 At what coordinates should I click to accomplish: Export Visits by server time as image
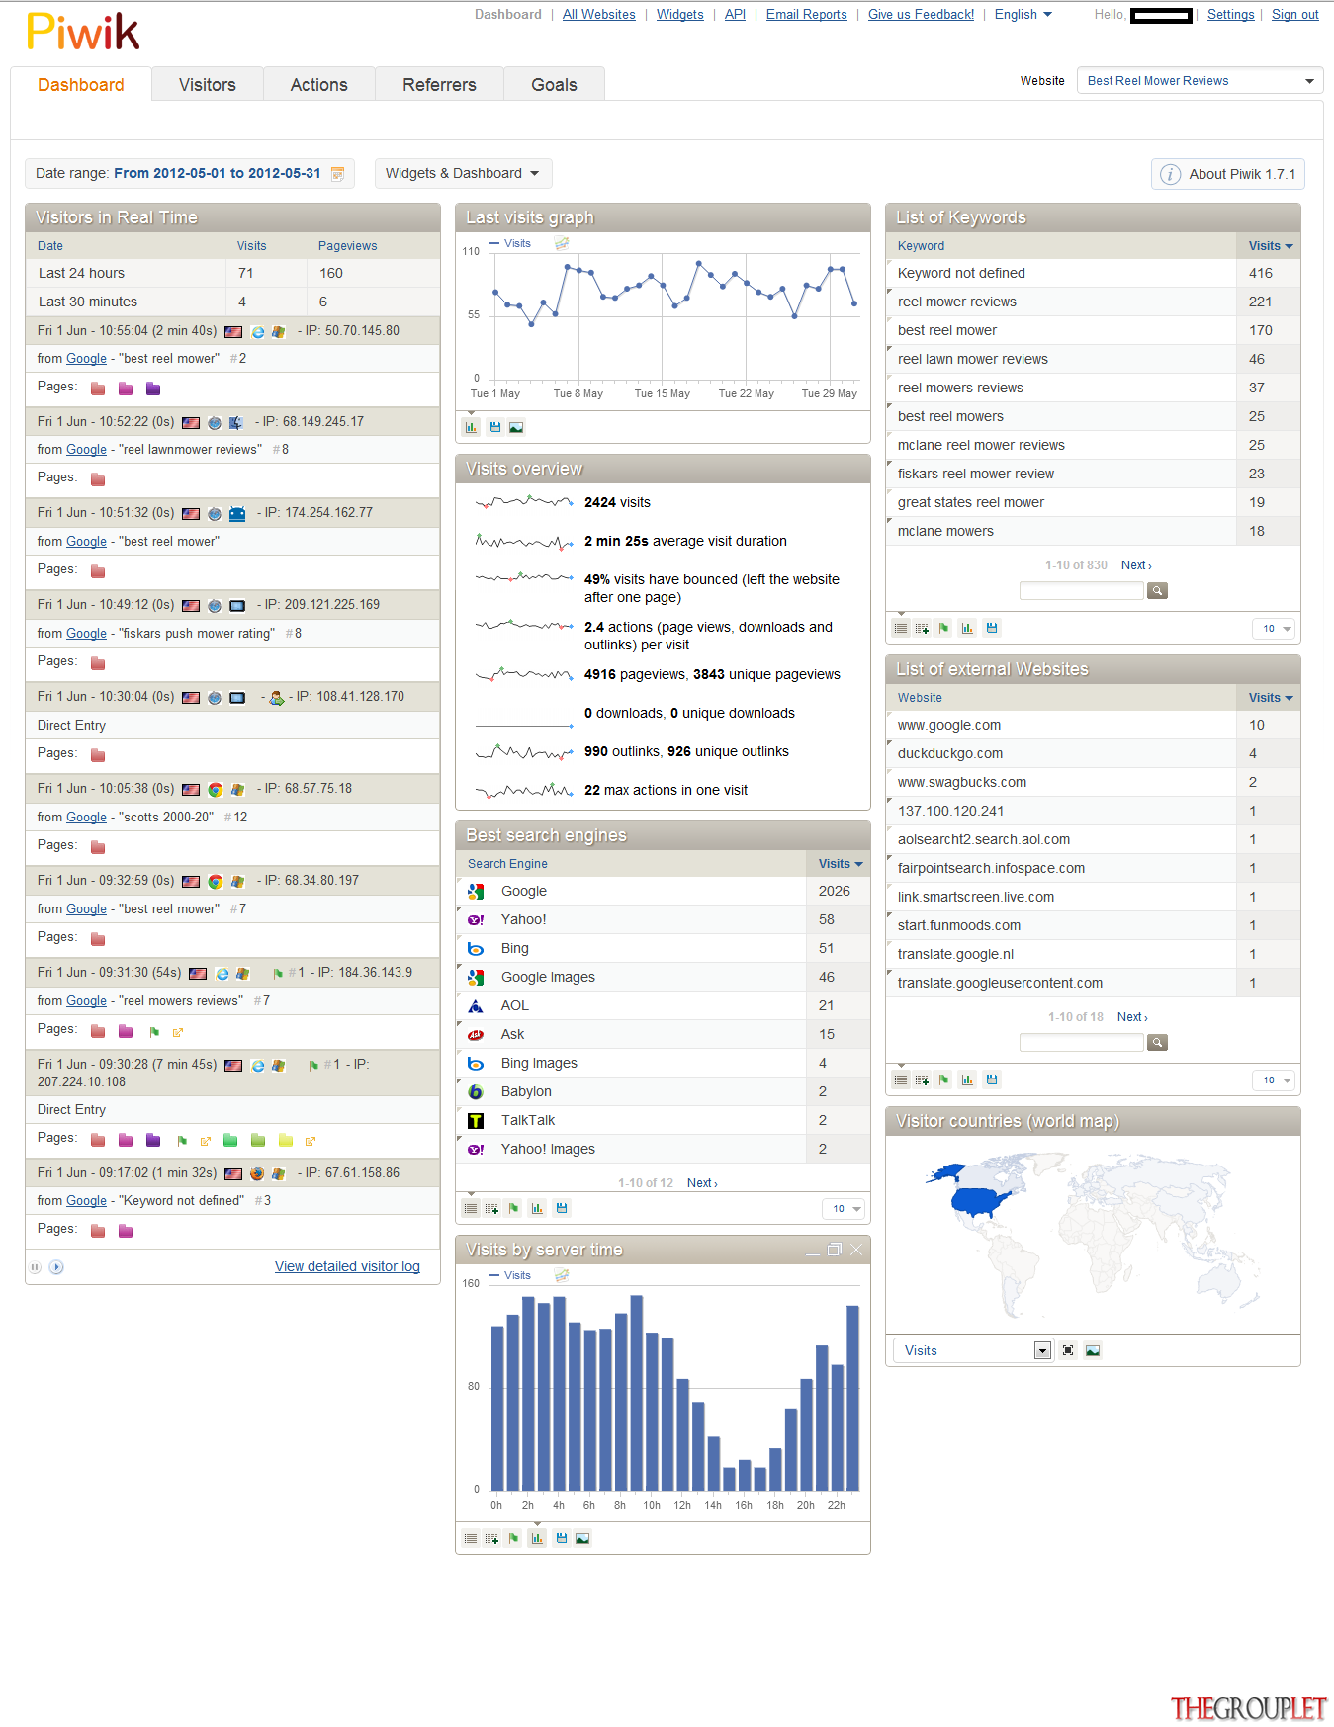coord(582,1538)
